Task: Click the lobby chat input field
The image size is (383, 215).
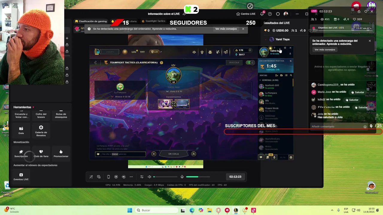Action: (120, 154)
